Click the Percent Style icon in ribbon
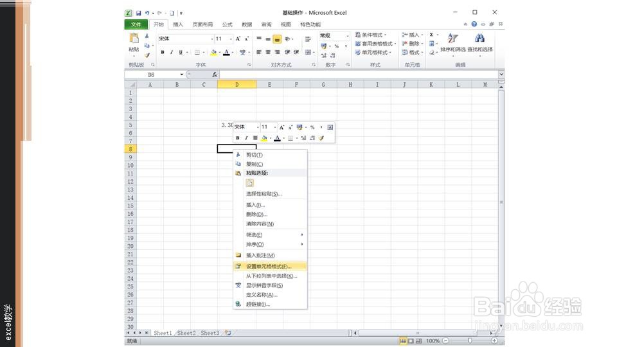The height and width of the screenshot is (347, 617). click(337, 46)
